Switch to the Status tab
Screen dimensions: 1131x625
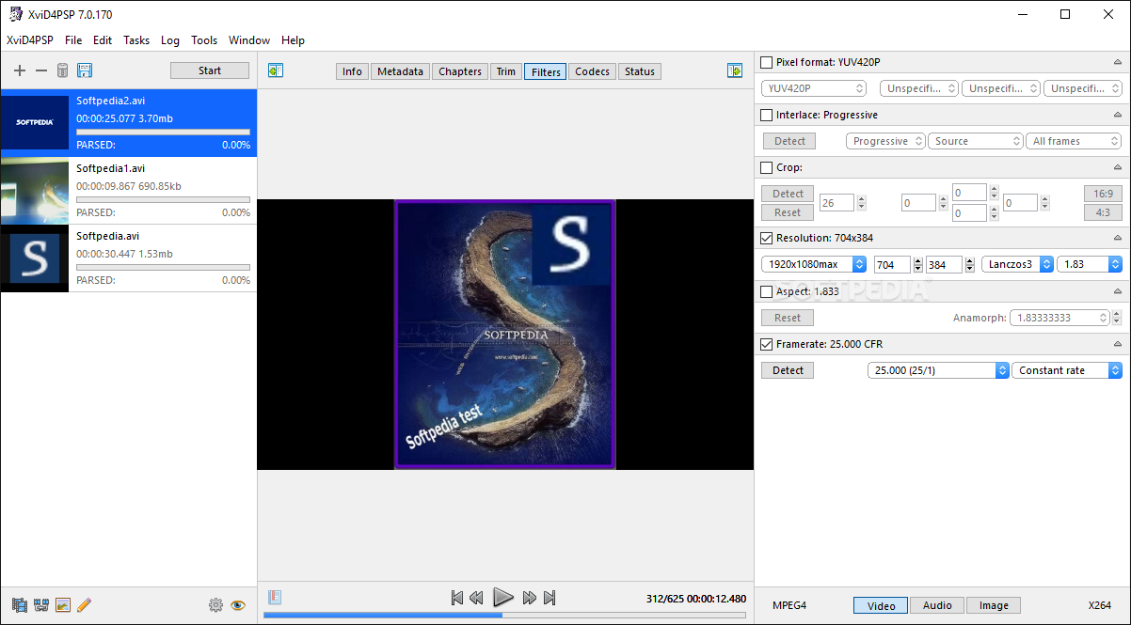pos(640,71)
